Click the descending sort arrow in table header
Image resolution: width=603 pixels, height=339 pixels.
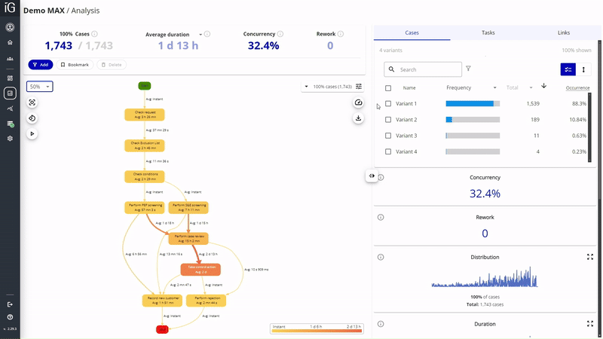click(x=543, y=86)
